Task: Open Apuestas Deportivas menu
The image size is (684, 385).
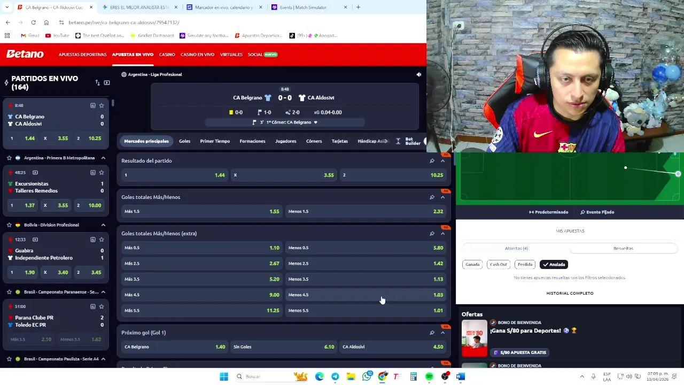Action: pyautogui.click(x=82, y=55)
